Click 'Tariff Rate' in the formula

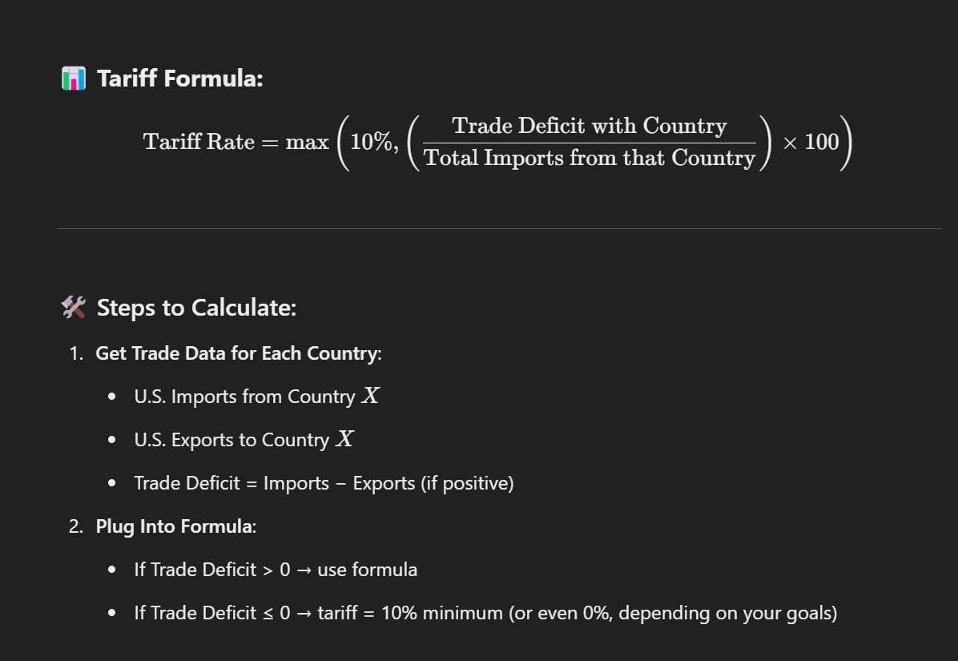(x=199, y=142)
